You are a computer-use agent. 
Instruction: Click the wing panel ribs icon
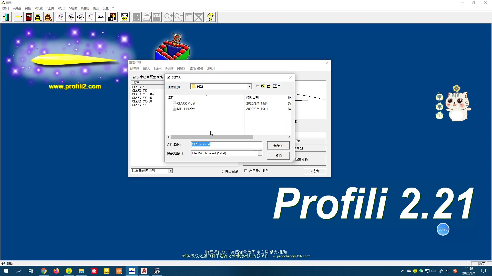click(x=48, y=17)
